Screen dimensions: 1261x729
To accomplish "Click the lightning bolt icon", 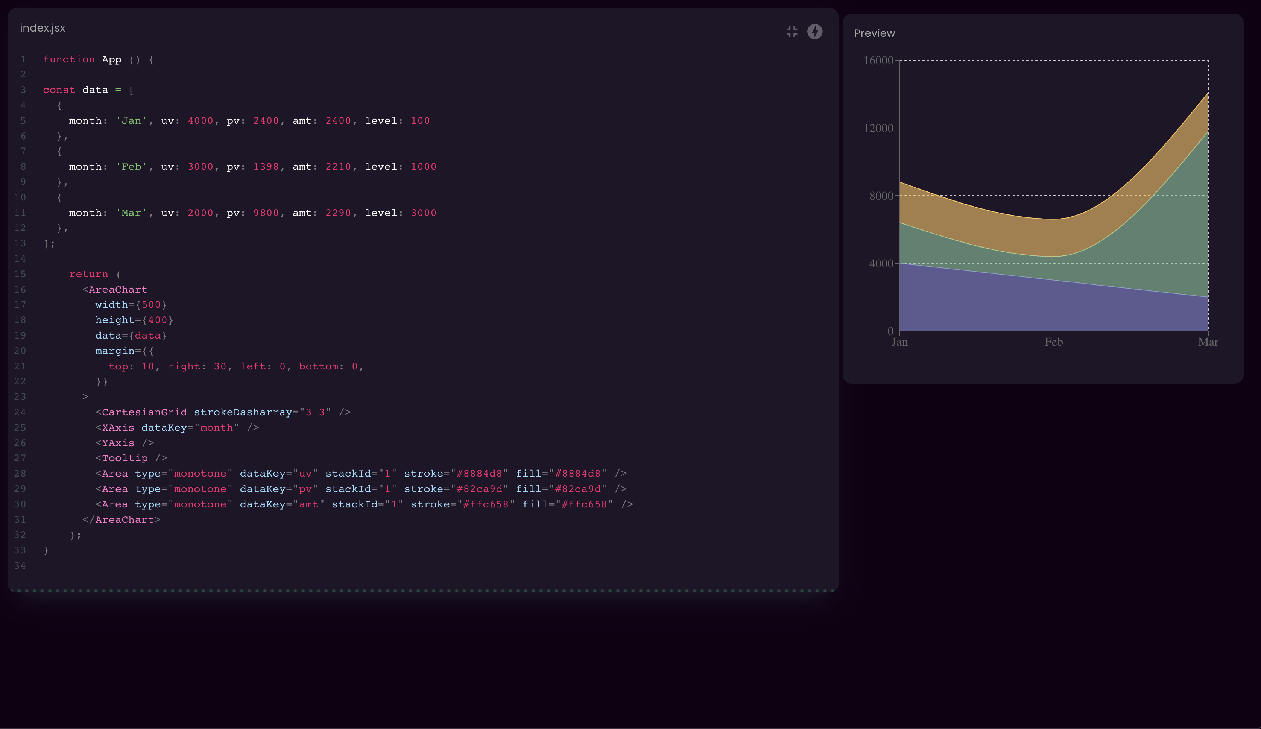I will click(814, 32).
